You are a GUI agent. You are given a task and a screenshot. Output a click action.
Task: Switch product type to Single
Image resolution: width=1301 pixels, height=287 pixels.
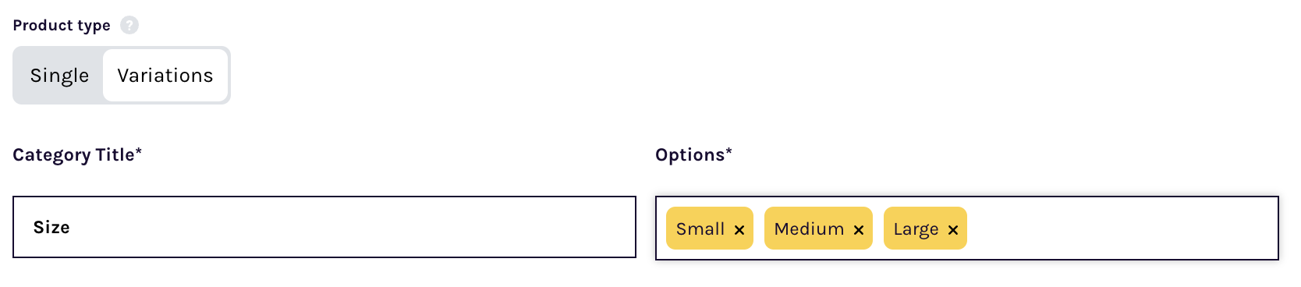coord(59,76)
